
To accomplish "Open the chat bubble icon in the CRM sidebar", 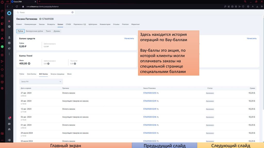I will point(9,124).
